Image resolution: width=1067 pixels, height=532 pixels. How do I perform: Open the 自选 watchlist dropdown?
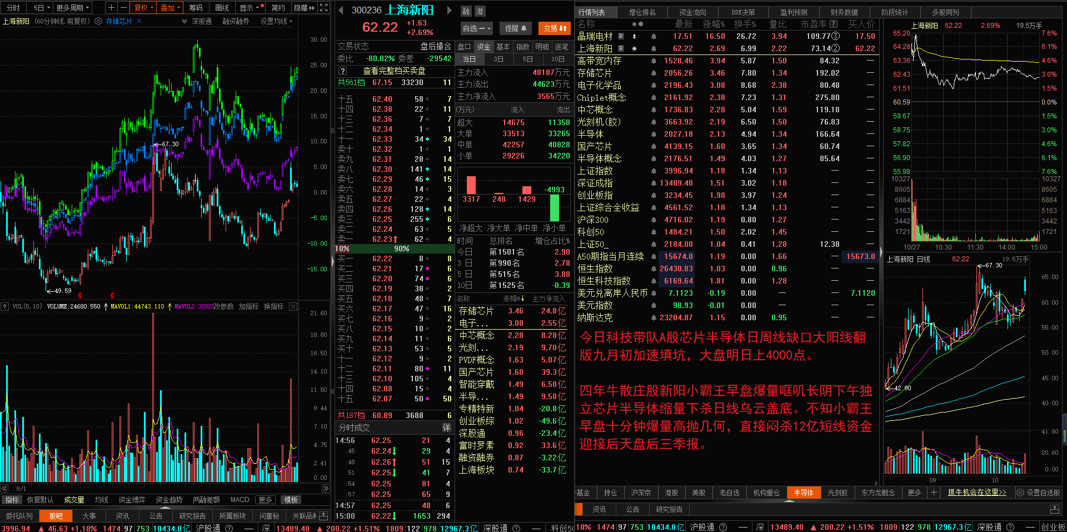click(476, 28)
